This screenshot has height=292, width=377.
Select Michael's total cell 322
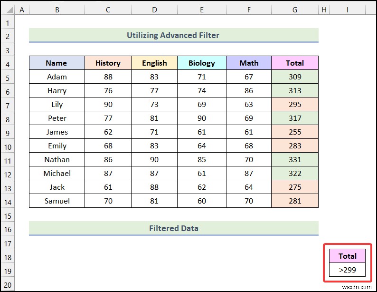(x=295, y=173)
